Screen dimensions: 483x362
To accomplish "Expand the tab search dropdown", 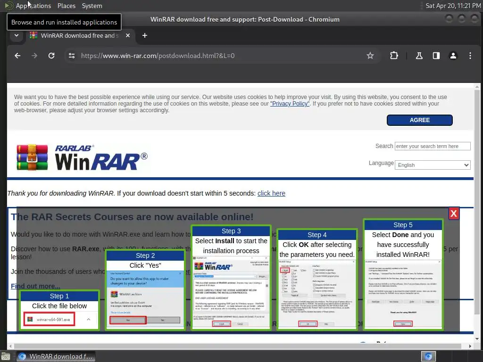I will pyautogui.click(x=17, y=35).
